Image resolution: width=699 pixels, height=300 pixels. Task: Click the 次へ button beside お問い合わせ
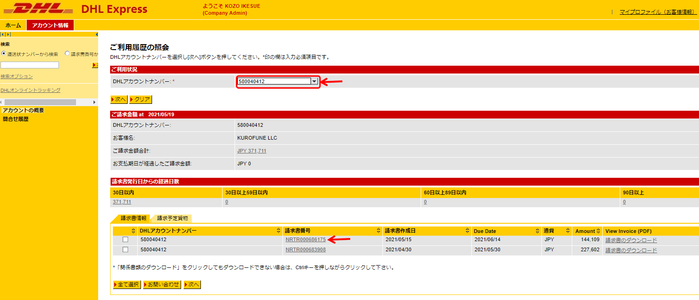(x=192, y=284)
